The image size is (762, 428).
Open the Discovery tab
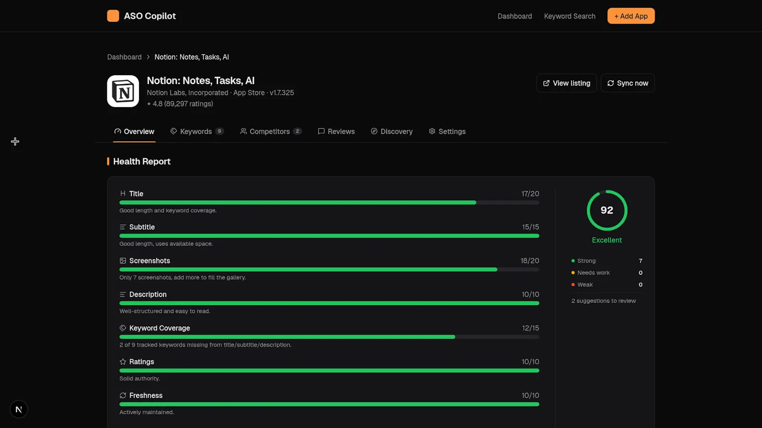[391, 131]
